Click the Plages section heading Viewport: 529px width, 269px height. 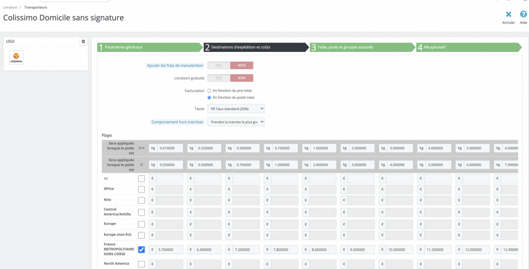pos(107,136)
